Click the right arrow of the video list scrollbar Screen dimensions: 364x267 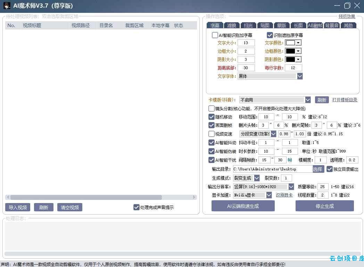click(x=195, y=197)
